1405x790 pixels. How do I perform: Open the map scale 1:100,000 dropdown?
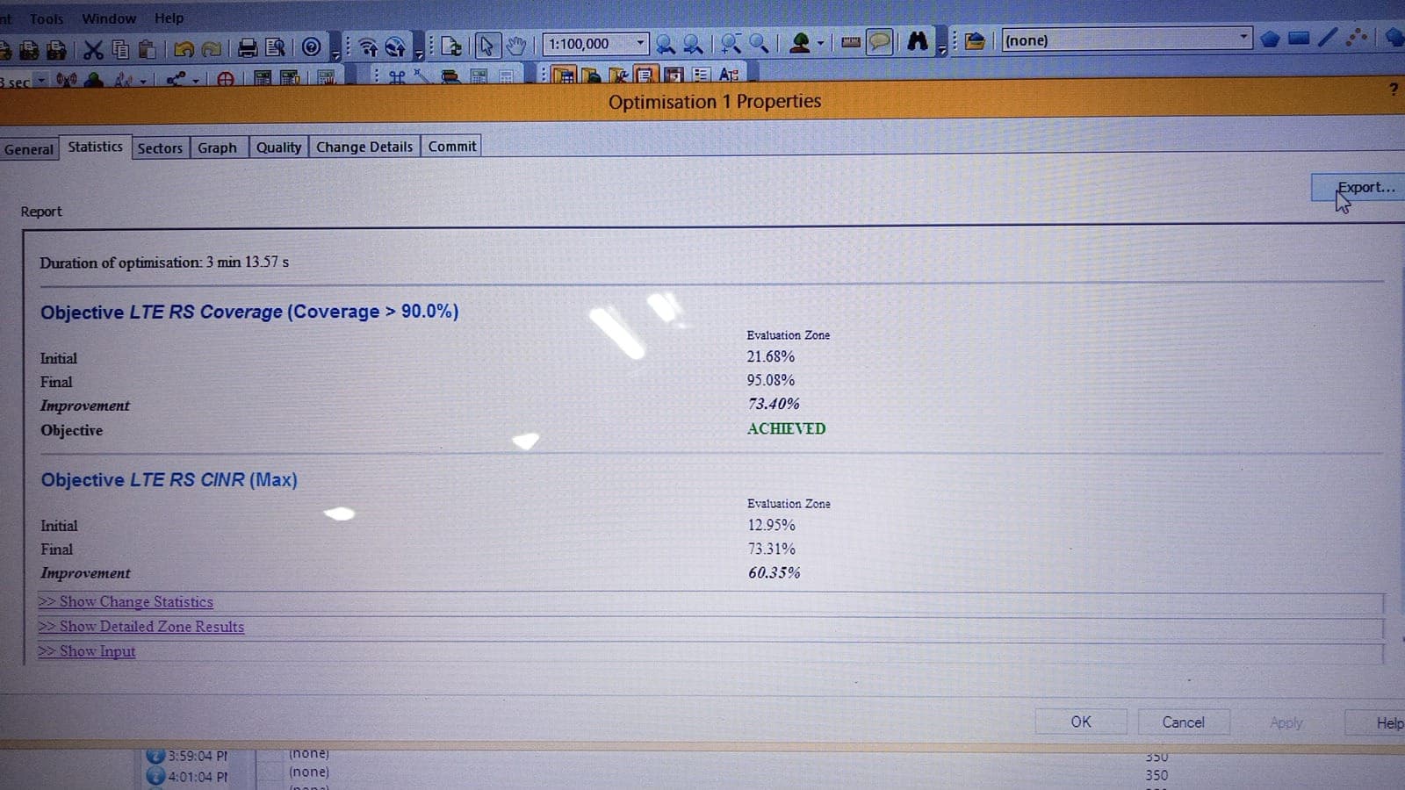click(640, 43)
